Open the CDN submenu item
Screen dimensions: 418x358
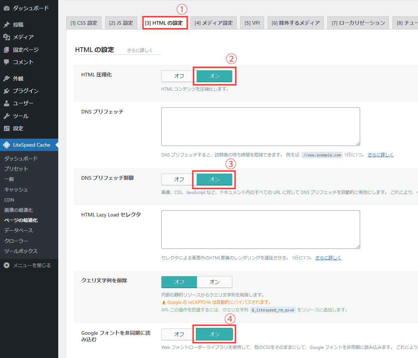pos(29,200)
